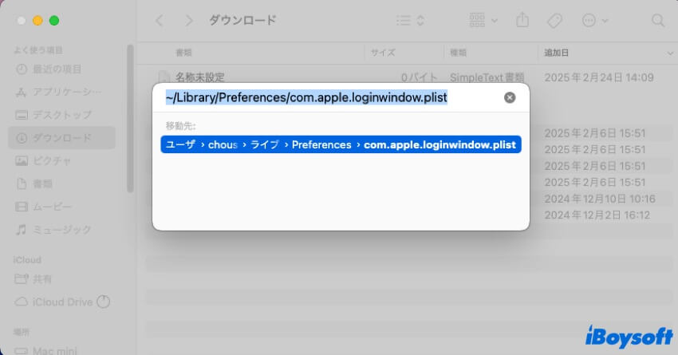
Task: Clear the Go to Folder path field
Action: tap(510, 97)
